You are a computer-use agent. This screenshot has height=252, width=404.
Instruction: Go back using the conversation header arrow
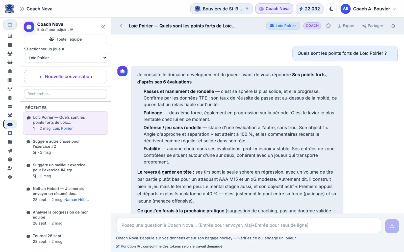[x=121, y=26]
